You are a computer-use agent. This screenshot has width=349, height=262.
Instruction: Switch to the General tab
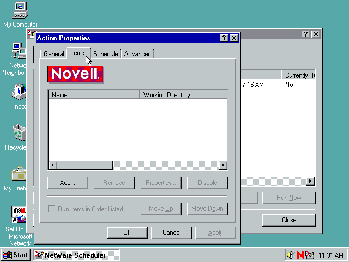53,54
